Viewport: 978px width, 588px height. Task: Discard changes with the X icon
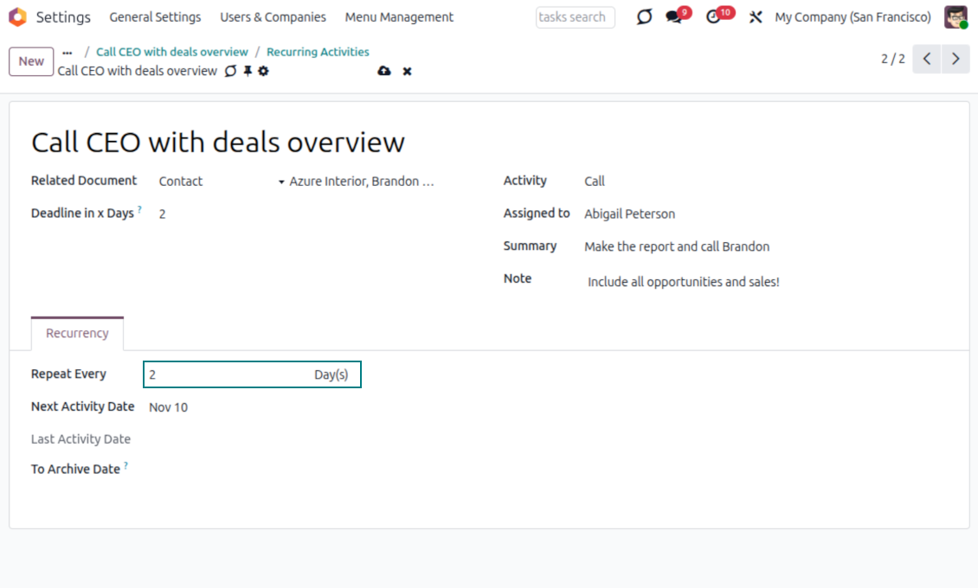point(407,71)
